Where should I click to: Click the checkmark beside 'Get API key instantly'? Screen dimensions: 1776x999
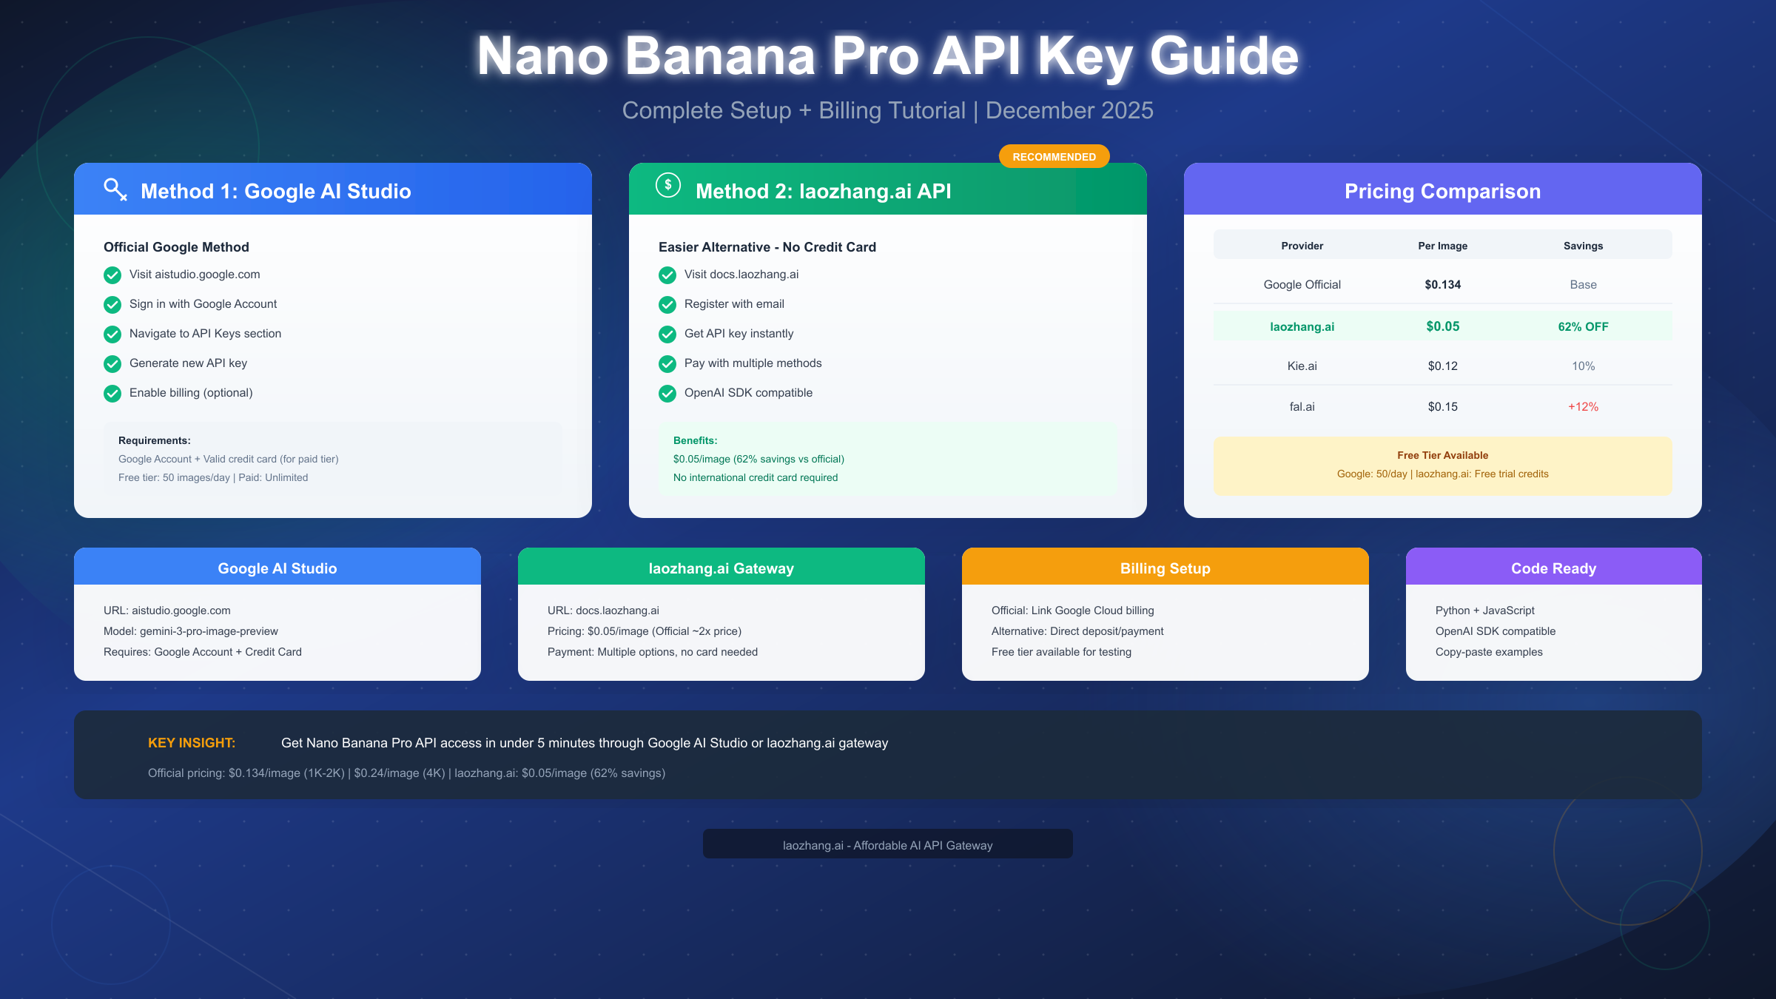coord(667,334)
